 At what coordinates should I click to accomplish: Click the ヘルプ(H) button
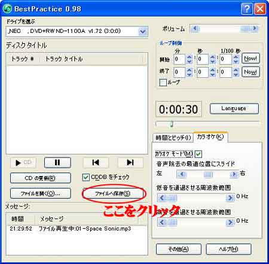pyautogui.click(x=228, y=249)
